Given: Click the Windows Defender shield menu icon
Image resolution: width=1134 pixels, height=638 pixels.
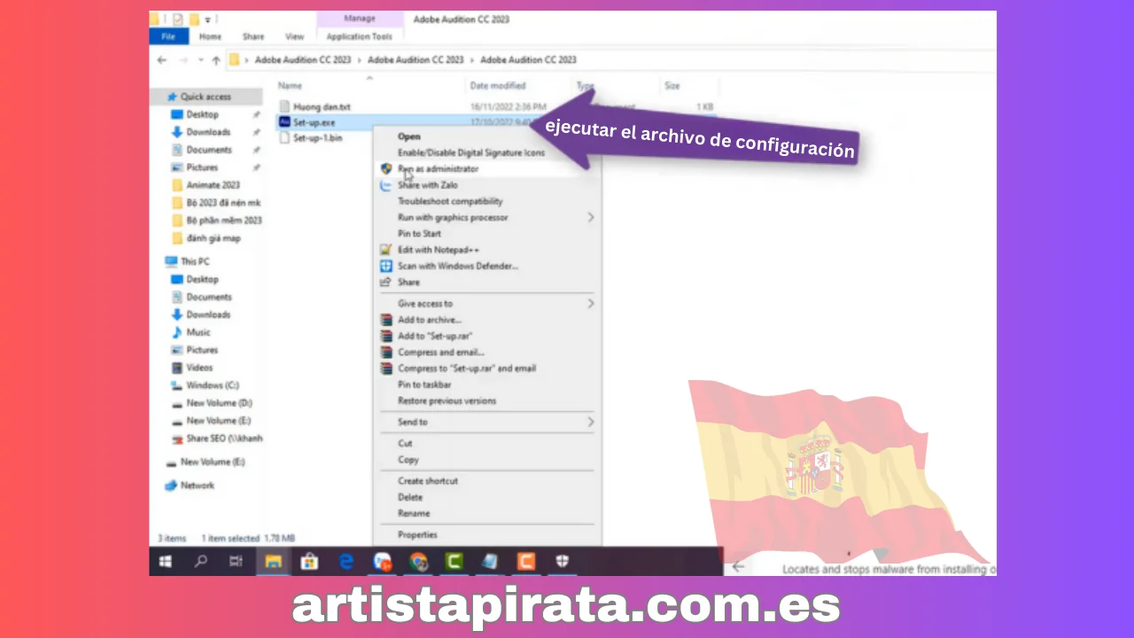Looking at the screenshot, I should point(385,266).
